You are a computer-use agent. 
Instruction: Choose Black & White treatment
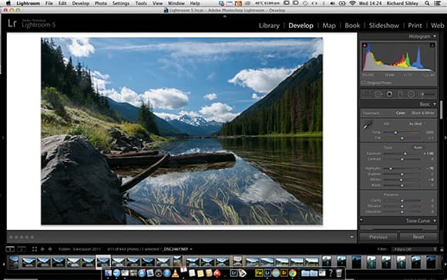click(423, 113)
